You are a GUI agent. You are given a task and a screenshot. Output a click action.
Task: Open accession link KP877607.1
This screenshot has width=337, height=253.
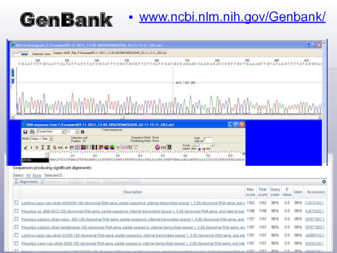point(315,219)
